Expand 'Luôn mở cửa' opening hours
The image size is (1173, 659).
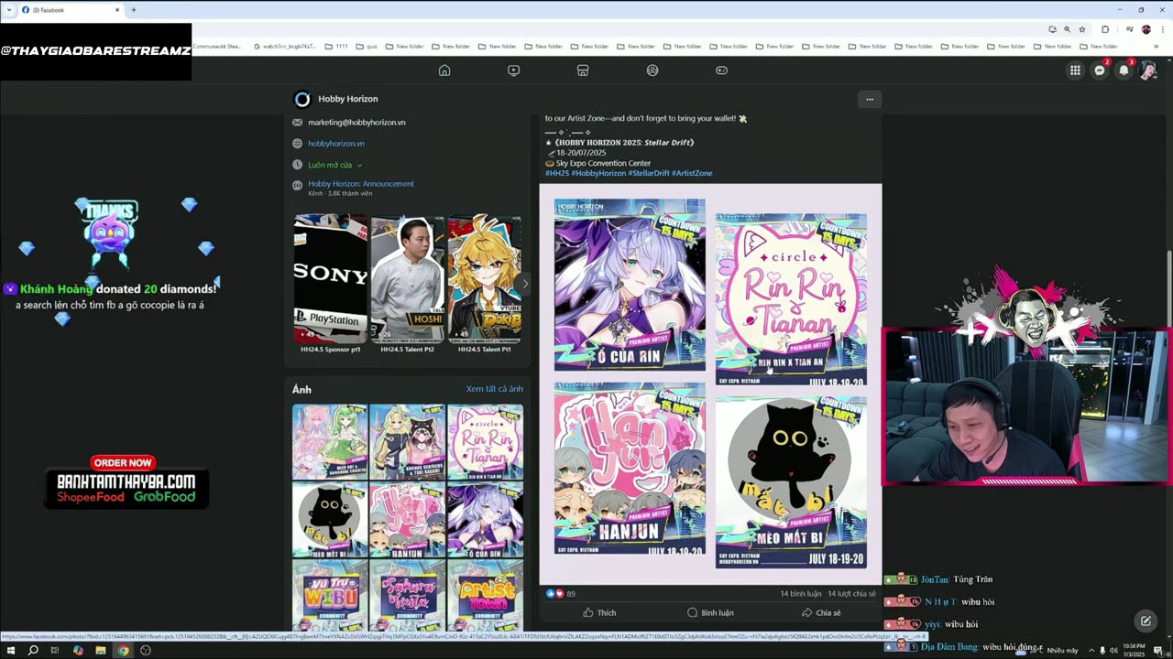point(335,165)
